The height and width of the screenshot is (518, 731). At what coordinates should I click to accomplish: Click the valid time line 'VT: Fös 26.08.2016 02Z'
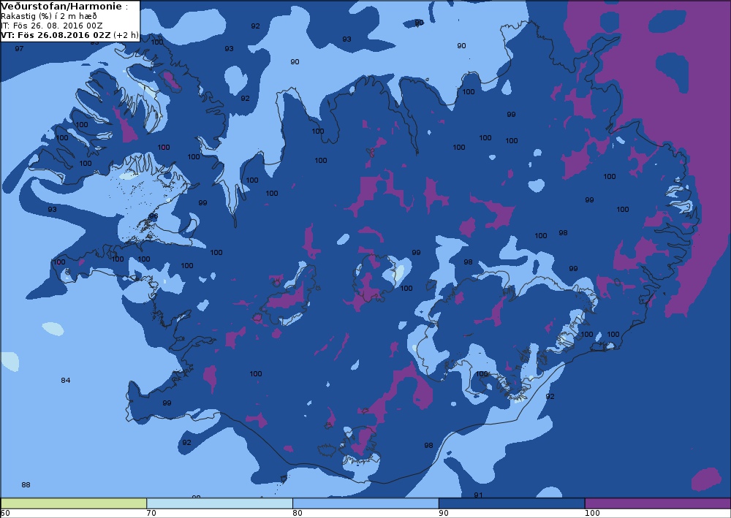coord(56,35)
